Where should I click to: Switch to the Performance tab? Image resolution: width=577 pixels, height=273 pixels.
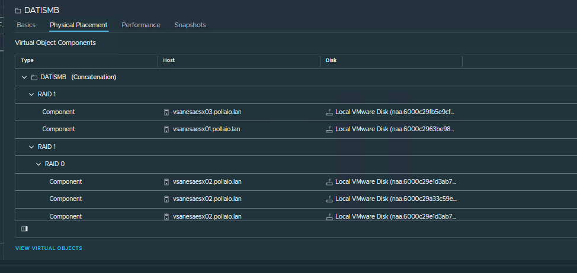coord(141,25)
